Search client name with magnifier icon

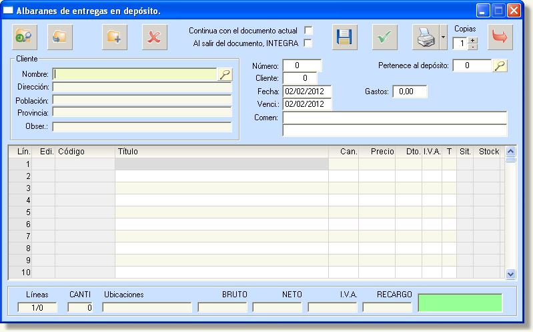225,74
